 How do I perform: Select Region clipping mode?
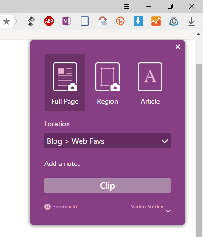pos(108,82)
